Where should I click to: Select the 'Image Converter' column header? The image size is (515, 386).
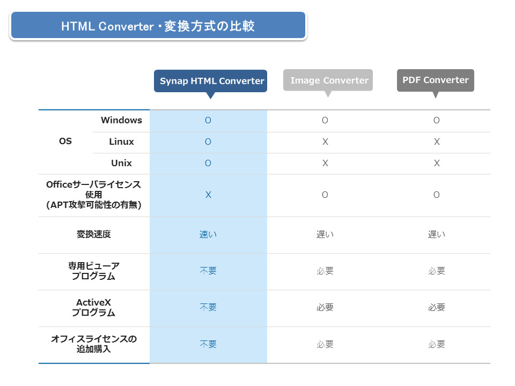[328, 80]
